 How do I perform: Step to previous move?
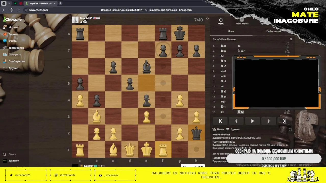(x=236, y=121)
